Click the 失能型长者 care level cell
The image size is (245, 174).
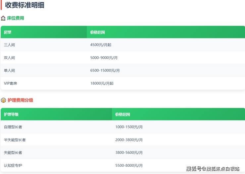click(x=13, y=152)
